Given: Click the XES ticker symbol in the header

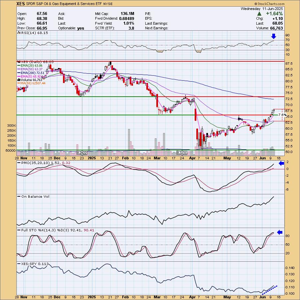Looking at the screenshot, I should click(x=21, y=4).
